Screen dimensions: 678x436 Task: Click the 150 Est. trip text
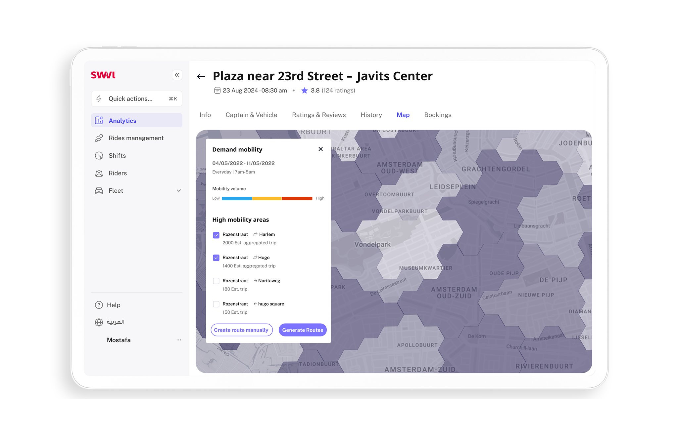coord(235,312)
